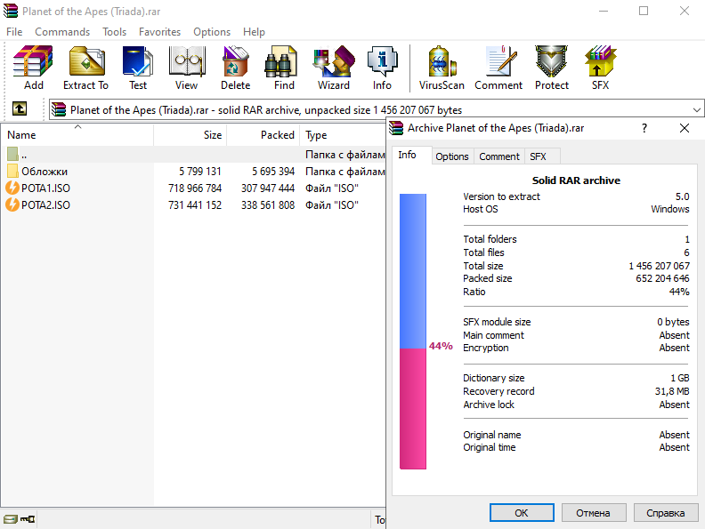705x529 pixels.
Task: Open the Protect archive tool
Action: pos(552,68)
